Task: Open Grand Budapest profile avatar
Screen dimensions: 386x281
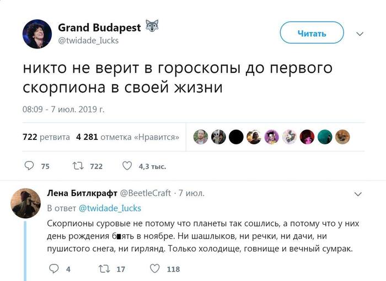Action: (37, 34)
